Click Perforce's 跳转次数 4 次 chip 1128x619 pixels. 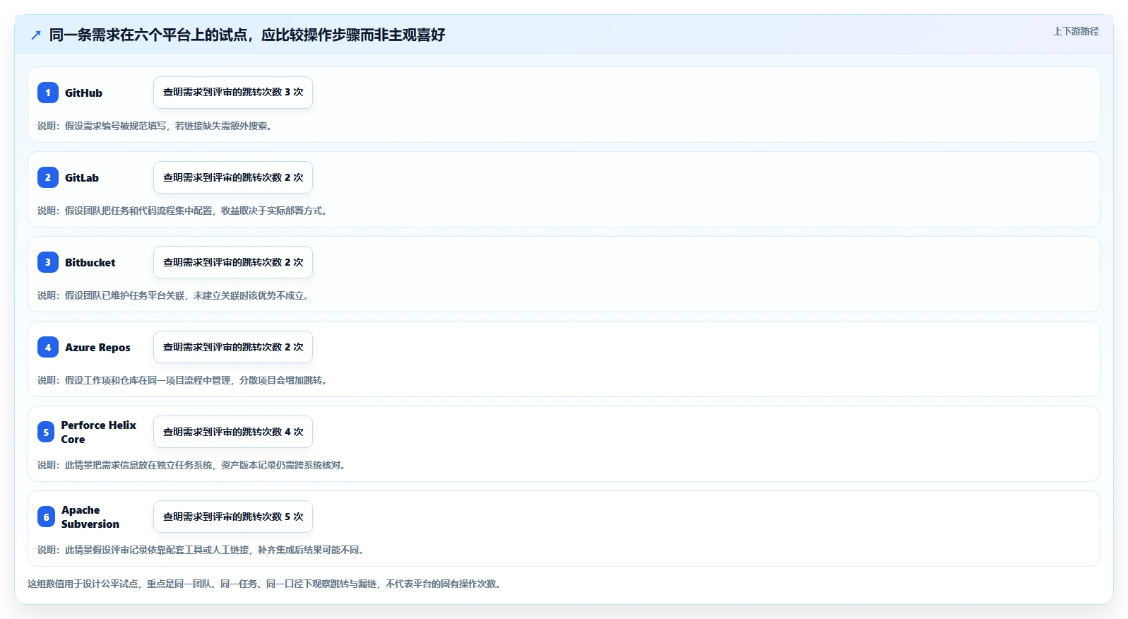pyautogui.click(x=233, y=432)
